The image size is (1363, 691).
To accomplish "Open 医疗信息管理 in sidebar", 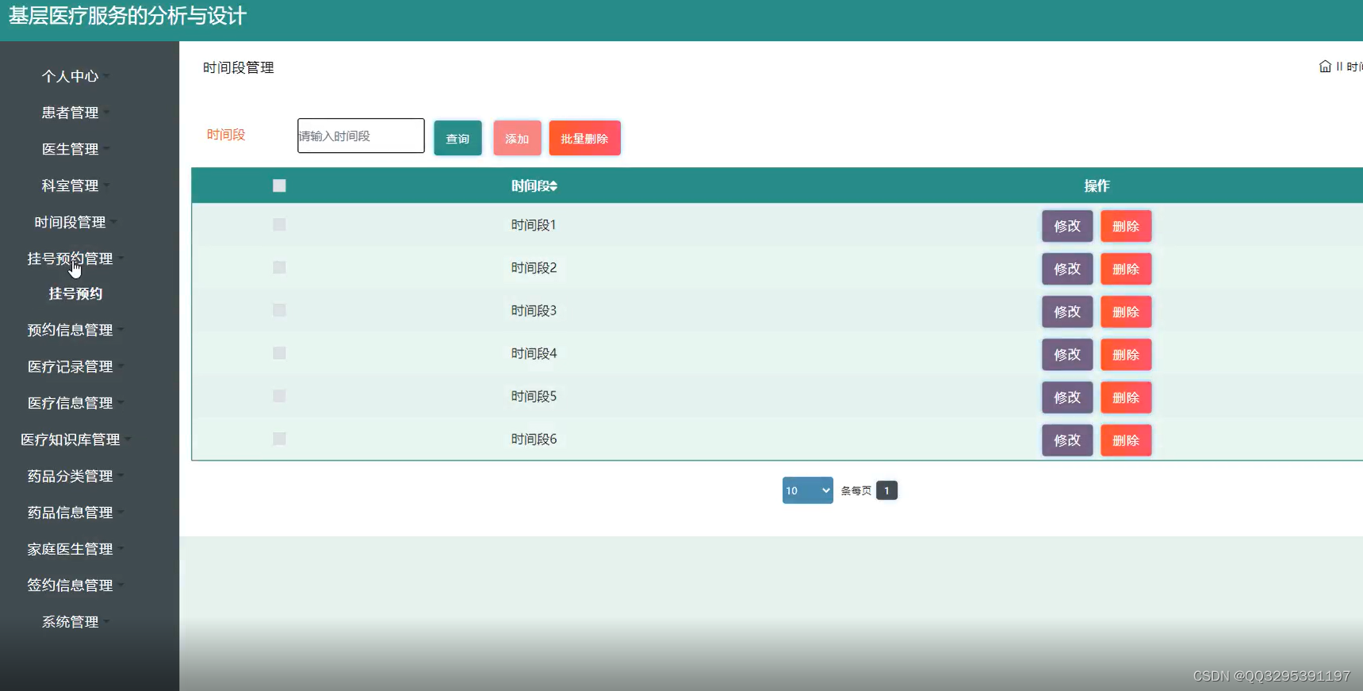I will (x=75, y=403).
